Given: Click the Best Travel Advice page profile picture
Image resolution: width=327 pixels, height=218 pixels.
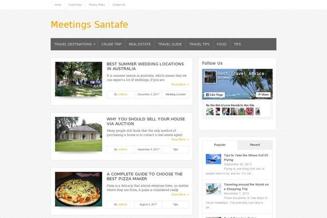Looking at the screenshot, I should (x=210, y=77).
